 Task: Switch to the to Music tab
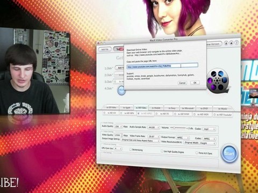[x=223, y=108]
